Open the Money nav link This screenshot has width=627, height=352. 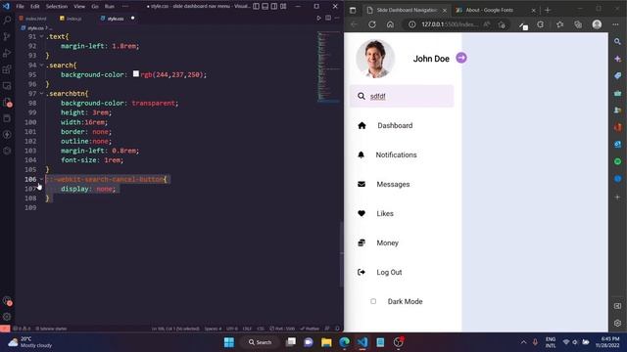pyautogui.click(x=388, y=242)
